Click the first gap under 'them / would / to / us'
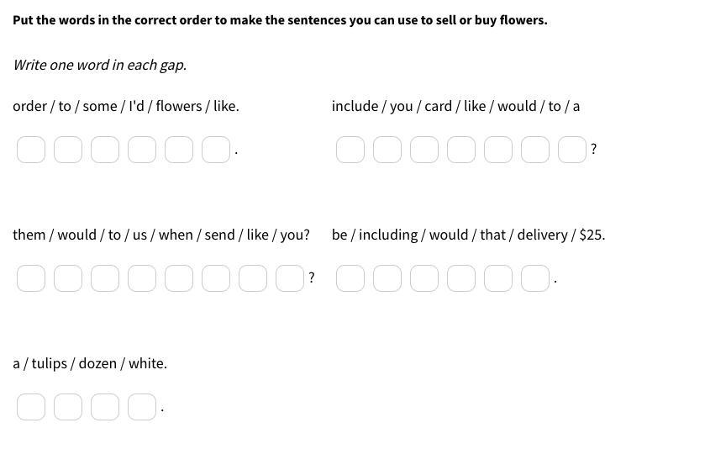This screenshot has height=449, width=726. pyautogui.click(x=31, y=278)
